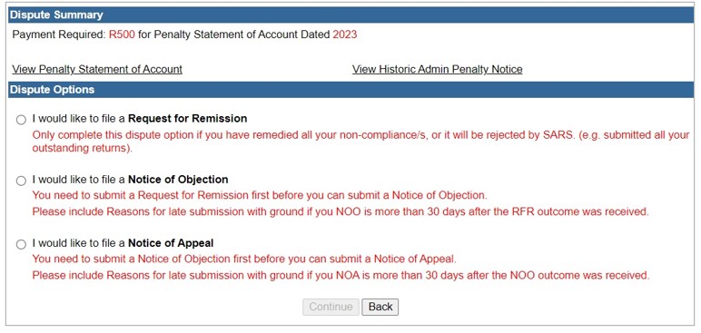The height and width of the screenshot is (333, 701).
Task: Click 'submit a Request for Remission first' note
Action: click(x=259, y=195)
